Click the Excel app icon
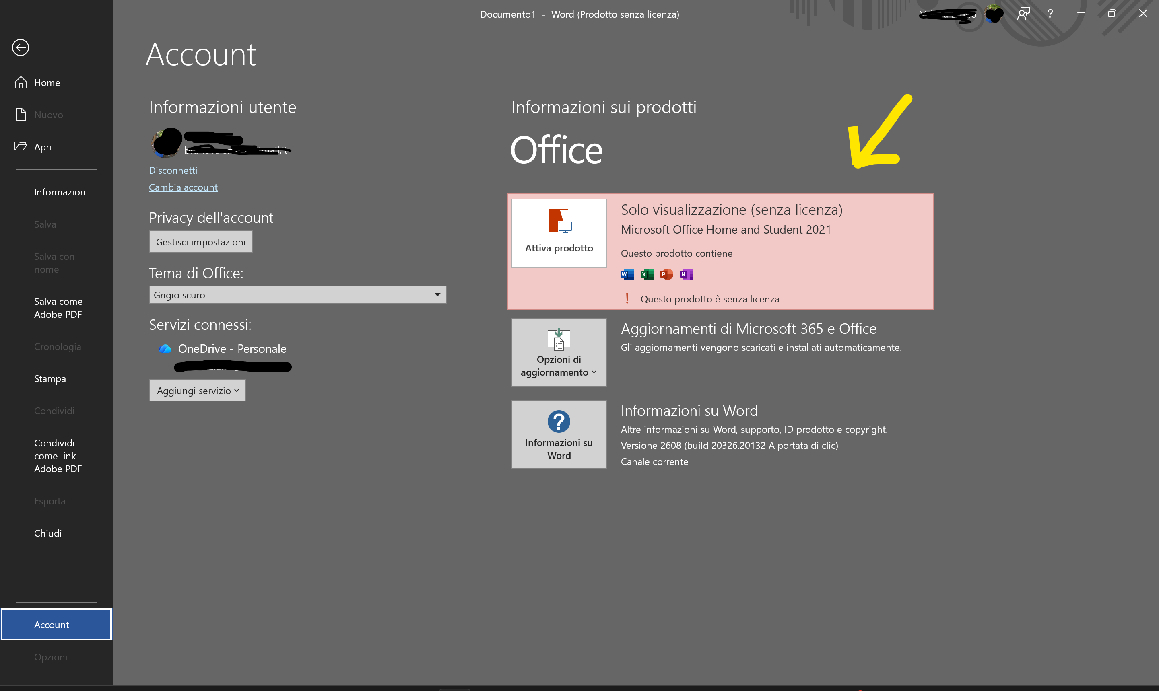The width and height of the screenshot is (1159, 691). (647, 274)
